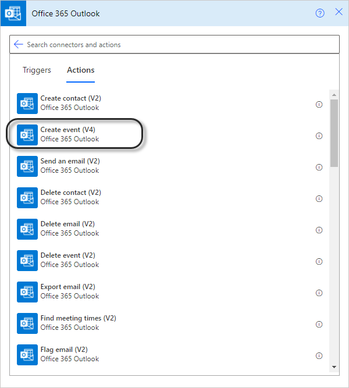Select the Delete email (V2) action text

pyautogui.click(x=67, y=224)
